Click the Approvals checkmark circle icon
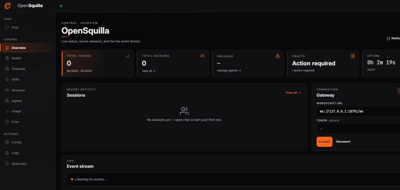Viewport: 400px width, 190px height. coord(7,164)
